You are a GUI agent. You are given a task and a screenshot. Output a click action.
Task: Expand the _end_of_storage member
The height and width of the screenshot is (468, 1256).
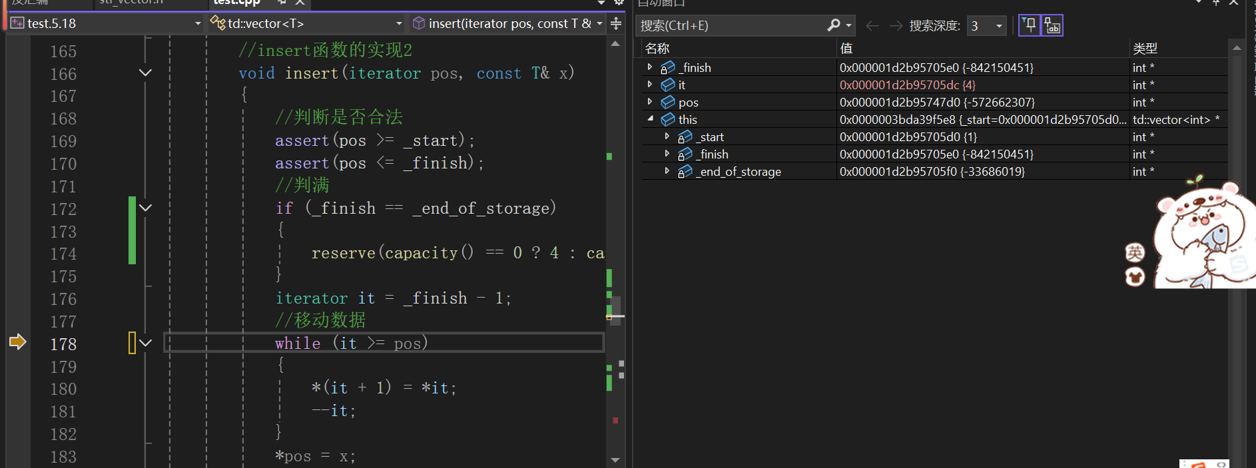coord(667,171)
